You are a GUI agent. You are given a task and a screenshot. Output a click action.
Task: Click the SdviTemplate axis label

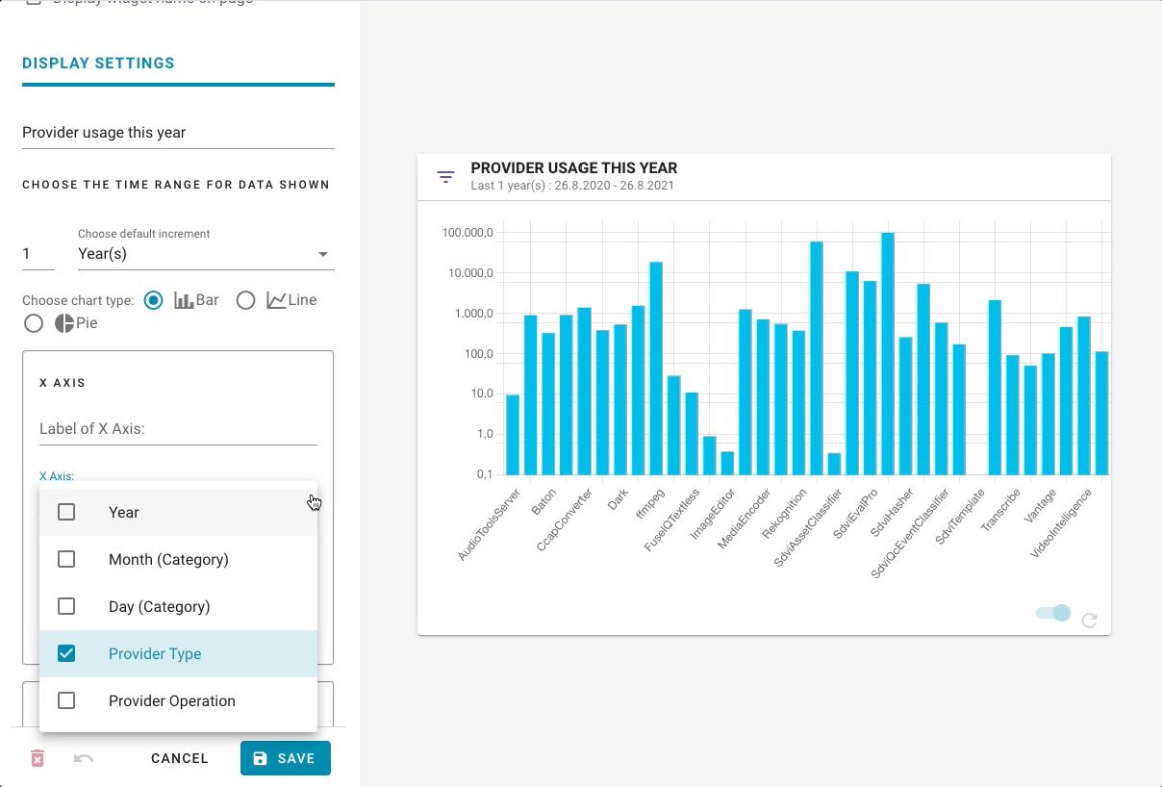point(960,517)
